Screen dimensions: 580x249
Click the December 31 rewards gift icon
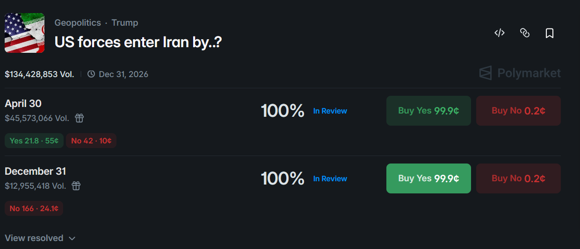pos(76,186)
